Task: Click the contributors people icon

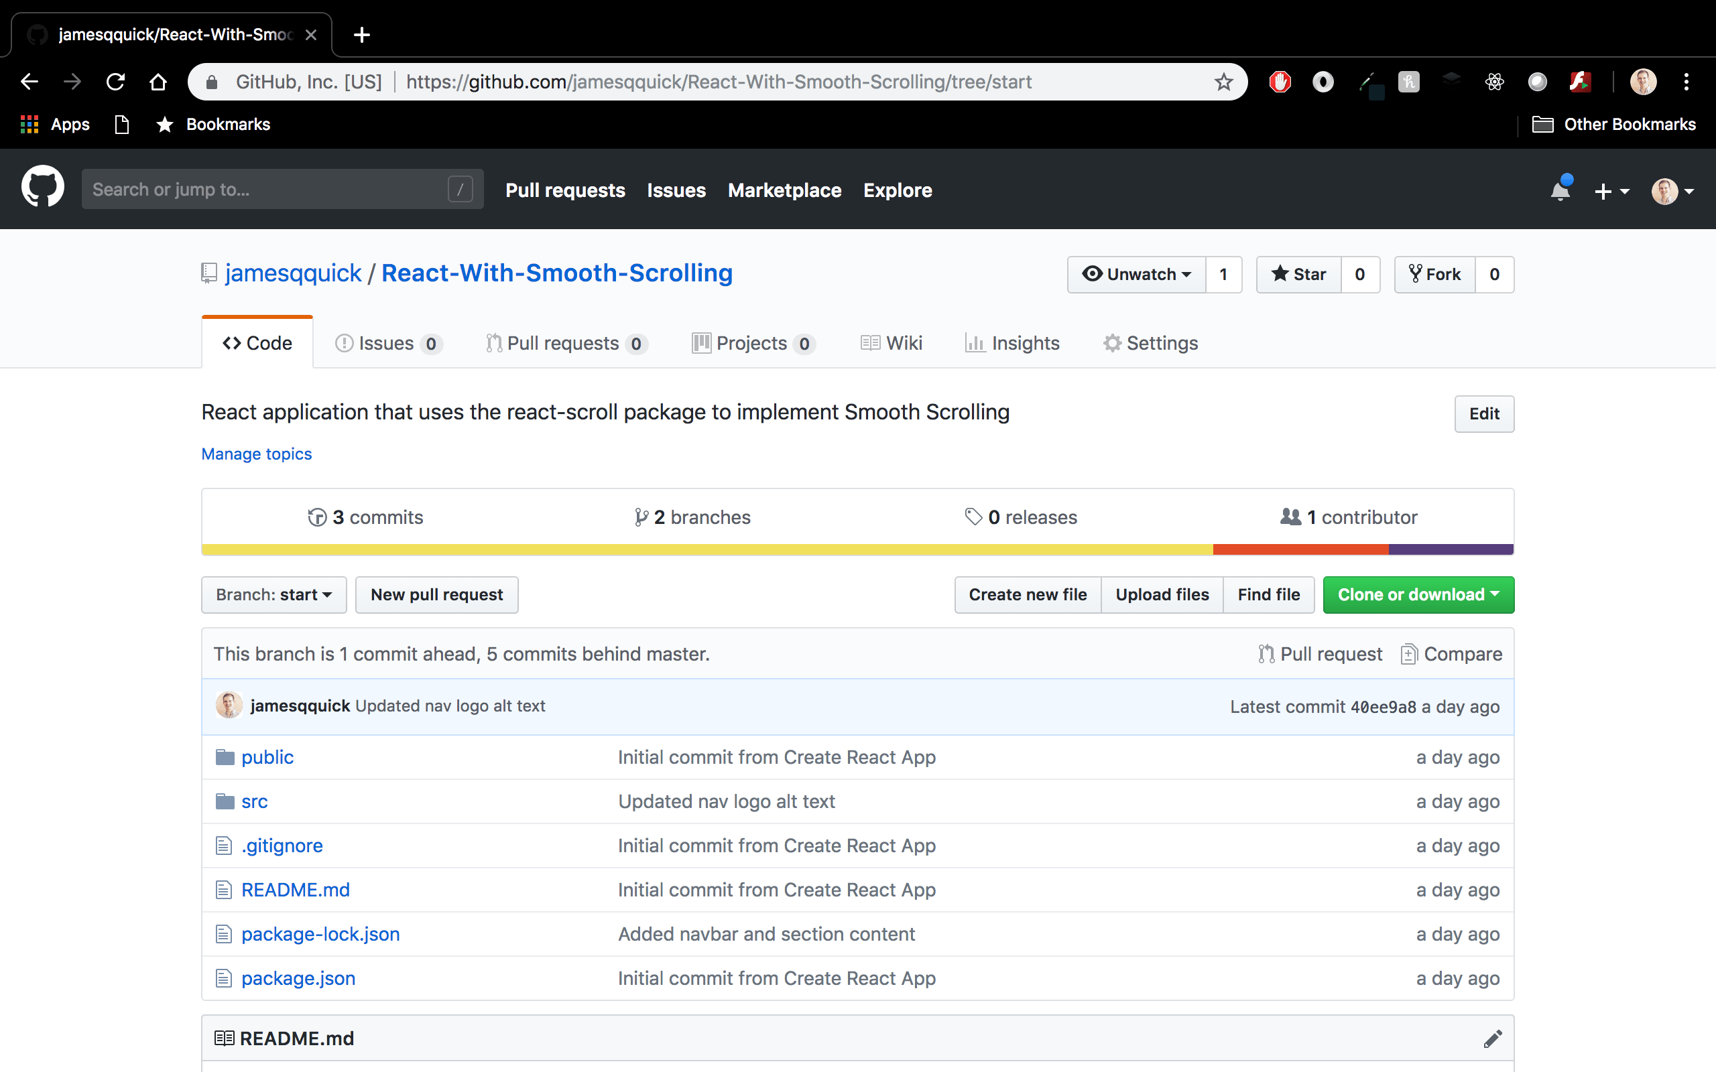Action: 1292,517
